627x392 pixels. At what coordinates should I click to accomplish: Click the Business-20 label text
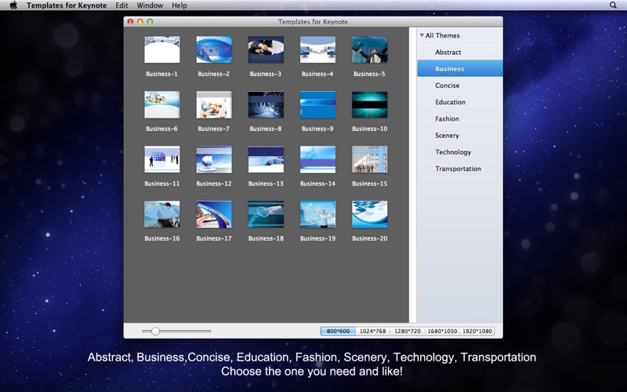[x=369, y=238]
